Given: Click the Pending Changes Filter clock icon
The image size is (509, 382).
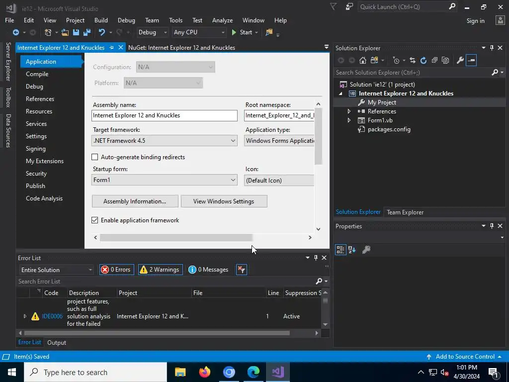Looking at the screenshot, I should click(x=396, y=60).
